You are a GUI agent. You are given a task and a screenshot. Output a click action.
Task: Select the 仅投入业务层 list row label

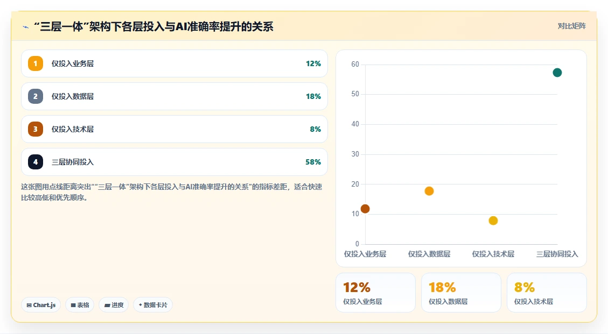[x=73, y=63]
